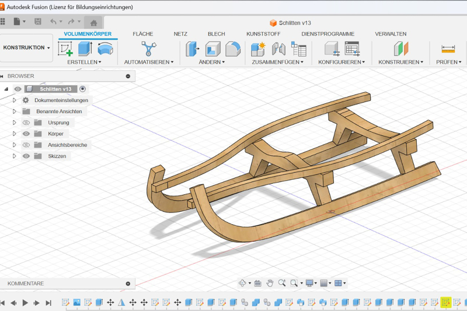Show the Ansichtsbereiche folder

[x=26, y=145]
